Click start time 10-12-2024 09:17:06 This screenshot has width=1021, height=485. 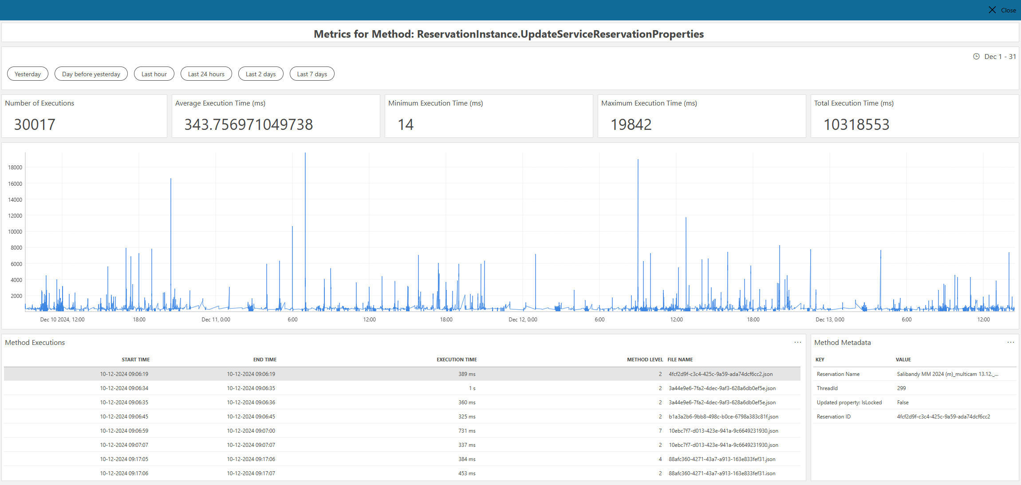click(124, 473)
